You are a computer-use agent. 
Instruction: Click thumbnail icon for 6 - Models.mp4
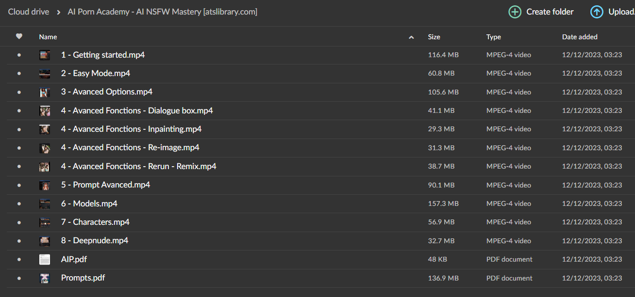[x=45, y=204]
